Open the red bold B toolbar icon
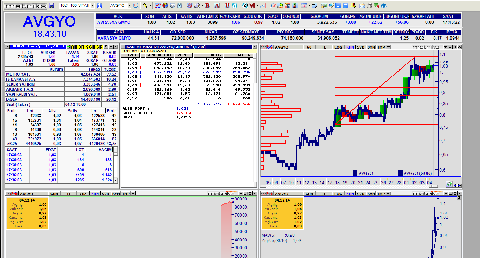 [207, 5]
